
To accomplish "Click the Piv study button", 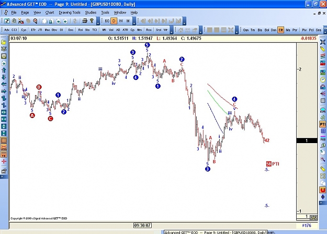I will coord(304,30).
